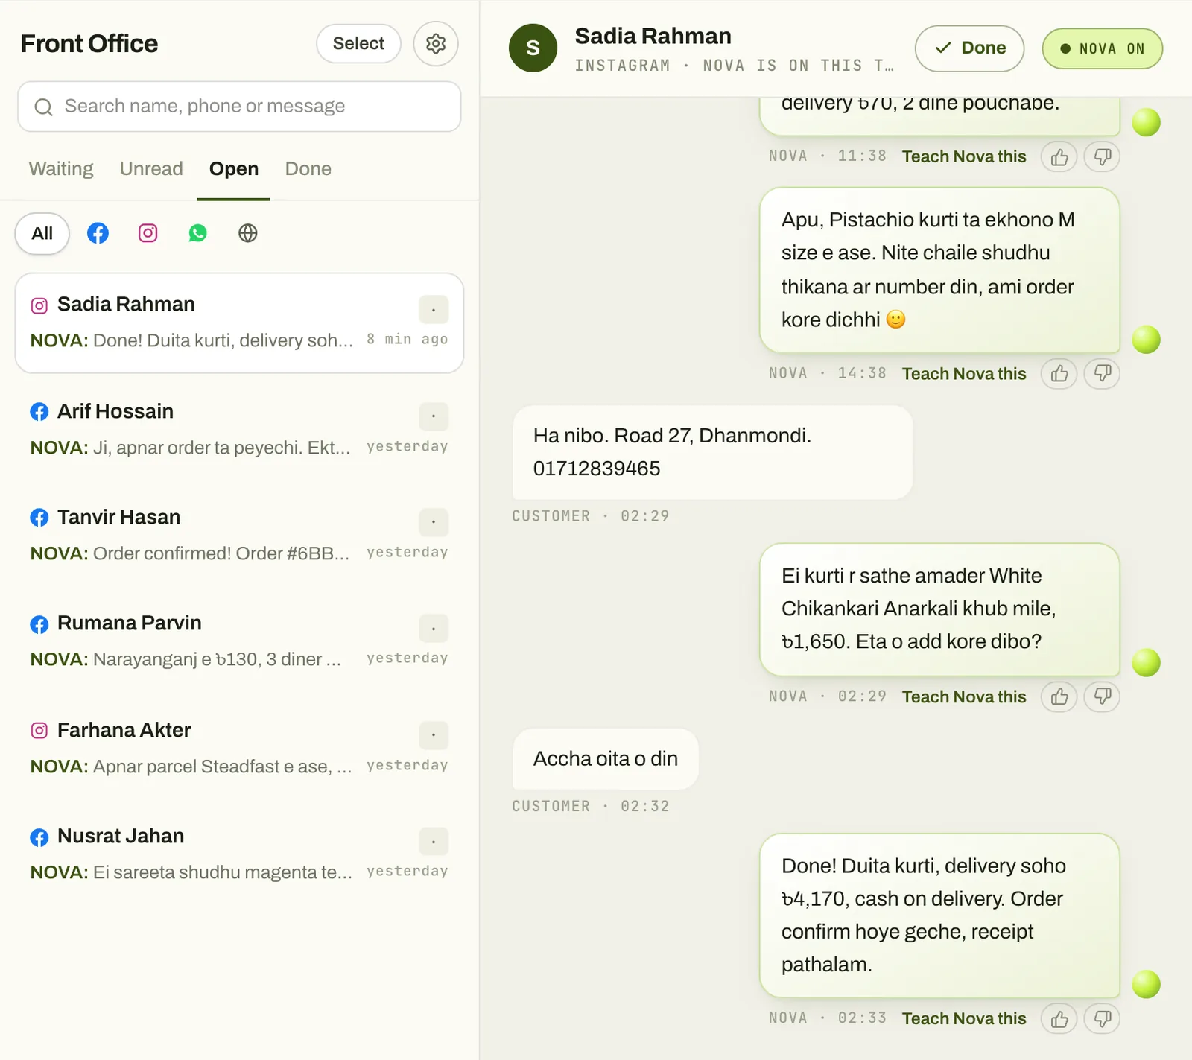Viewport: 1192px width, 1060px height.
Task: Open the dot menu on Sadia Rahman's row
Action: click(434, 309)
